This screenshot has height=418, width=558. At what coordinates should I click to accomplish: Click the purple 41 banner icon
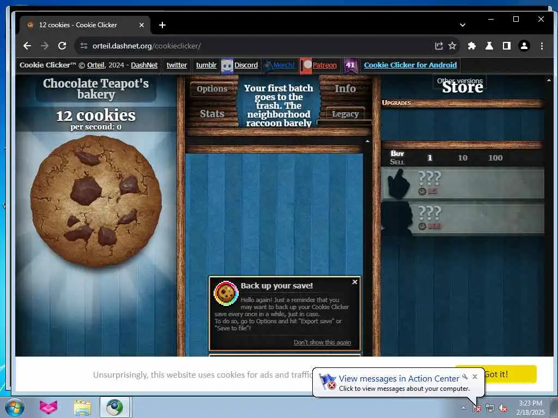(350, 65)
